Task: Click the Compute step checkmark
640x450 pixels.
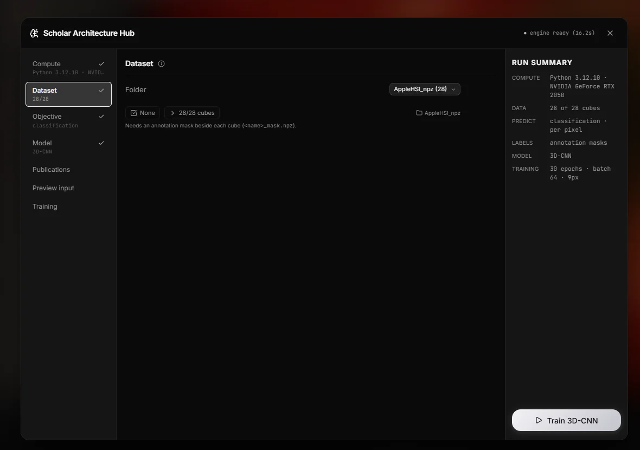Action: point(101,63)
